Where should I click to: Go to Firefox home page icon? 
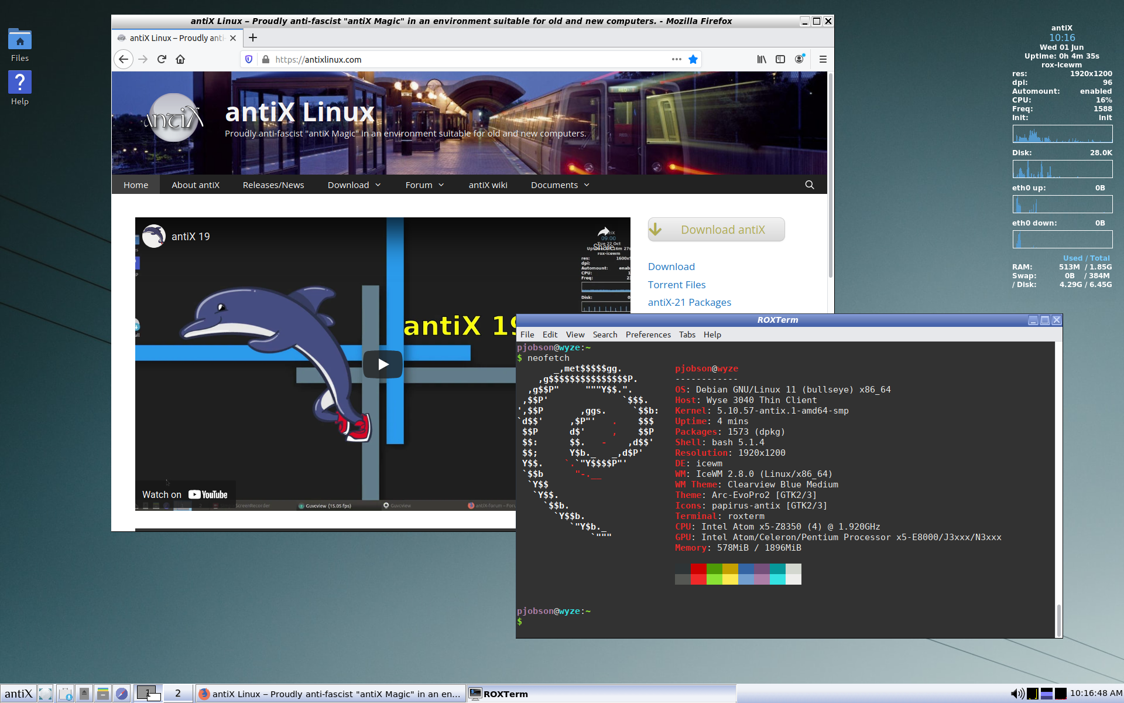click(x=180, y=59)
